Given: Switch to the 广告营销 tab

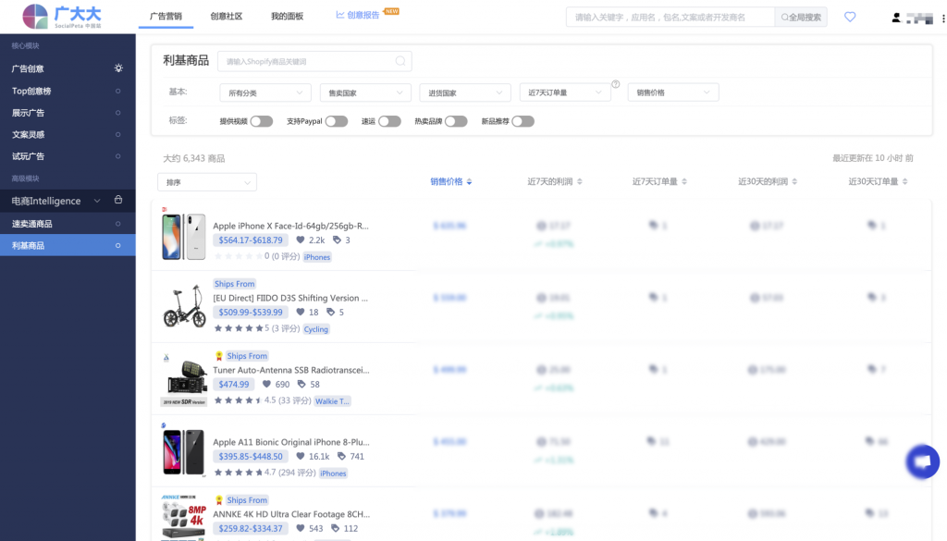Looking at the screenshot, I should (x=166, y=17).
